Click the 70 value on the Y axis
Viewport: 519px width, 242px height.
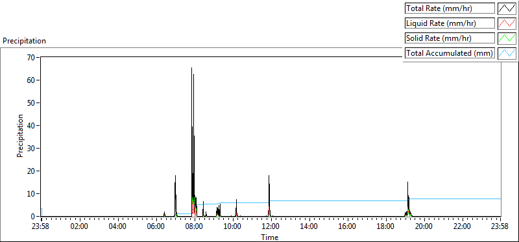pos(31,57)
